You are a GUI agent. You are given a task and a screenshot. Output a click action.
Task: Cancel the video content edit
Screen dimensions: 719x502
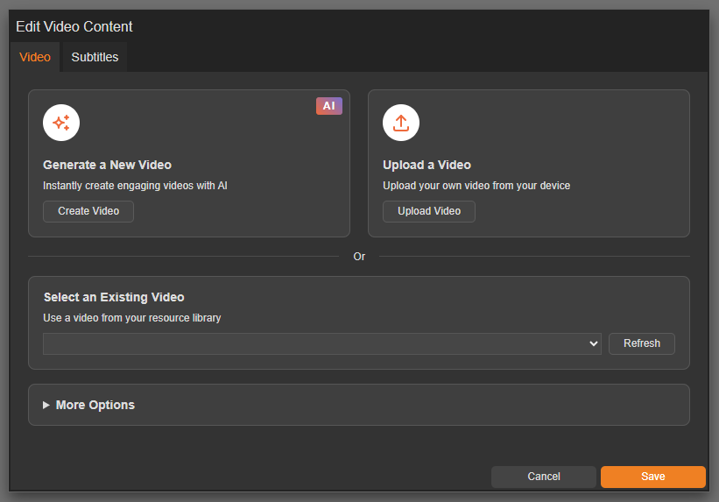543,477
